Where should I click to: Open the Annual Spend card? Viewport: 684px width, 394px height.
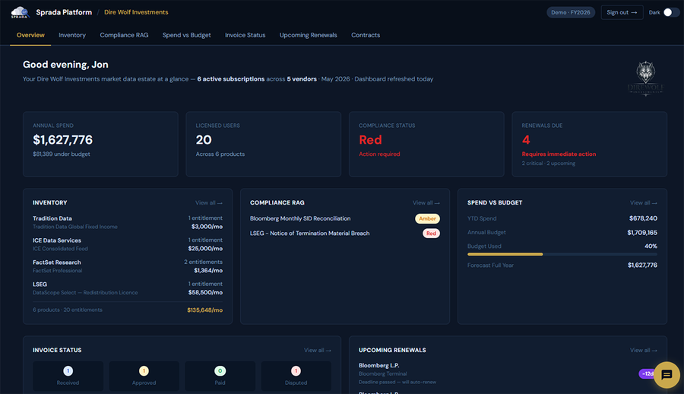coord(100,145)
